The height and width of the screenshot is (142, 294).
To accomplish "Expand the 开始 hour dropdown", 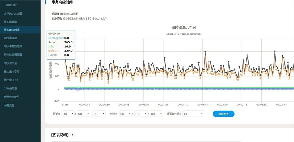I will pos(68,114).
